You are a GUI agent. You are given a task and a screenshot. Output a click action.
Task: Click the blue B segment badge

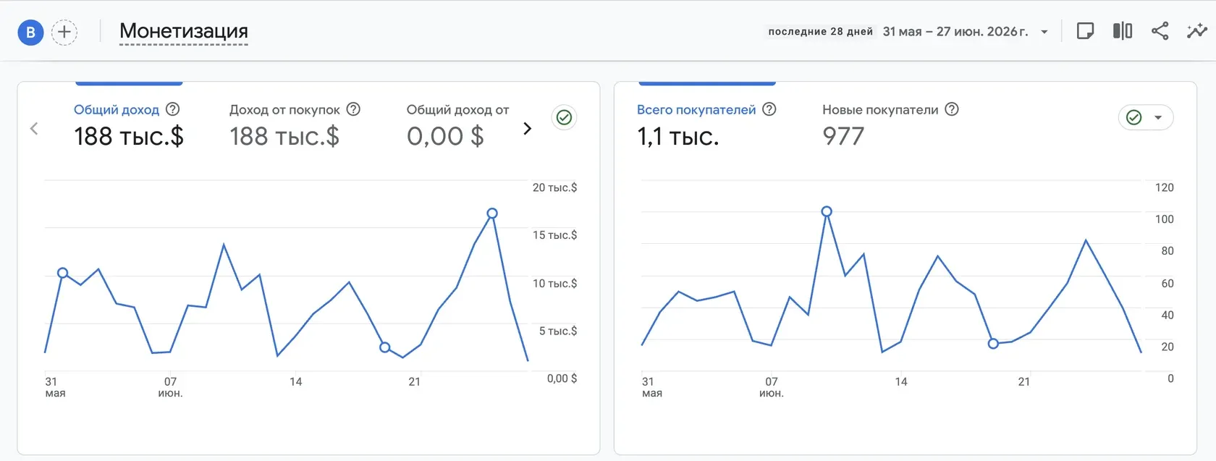[x=30, y=32]
